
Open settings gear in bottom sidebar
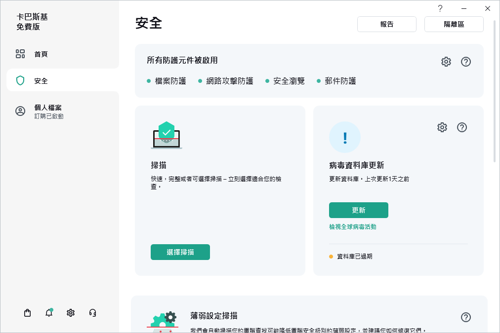[x=71, y=313]
